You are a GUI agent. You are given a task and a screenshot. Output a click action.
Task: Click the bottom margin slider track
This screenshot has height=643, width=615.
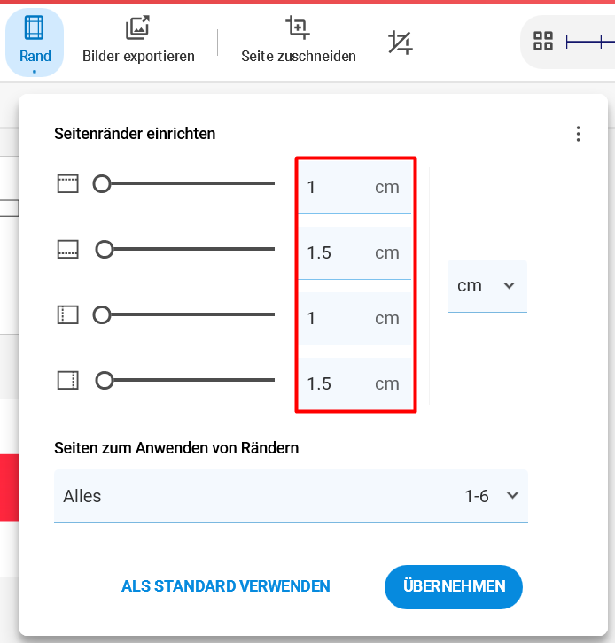pyautogui.click(x=195, y=249)
